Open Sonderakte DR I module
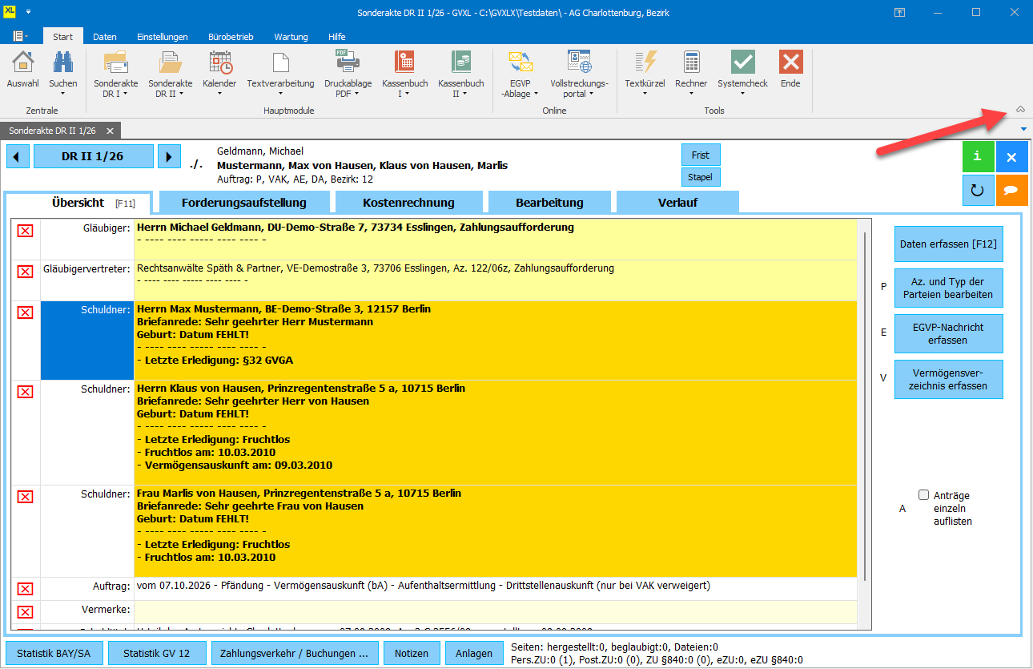This screenshot has width=1033, height=669. point(116,74)
